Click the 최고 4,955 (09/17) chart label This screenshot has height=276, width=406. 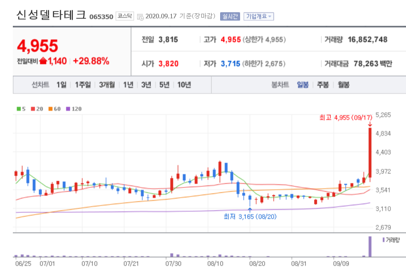346,117
